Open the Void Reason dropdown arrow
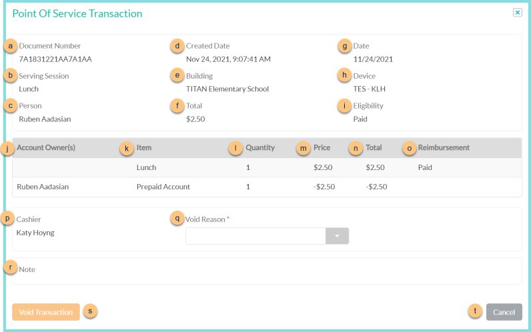This screenshot has width=531, height=332. click(x=337, y=236)
